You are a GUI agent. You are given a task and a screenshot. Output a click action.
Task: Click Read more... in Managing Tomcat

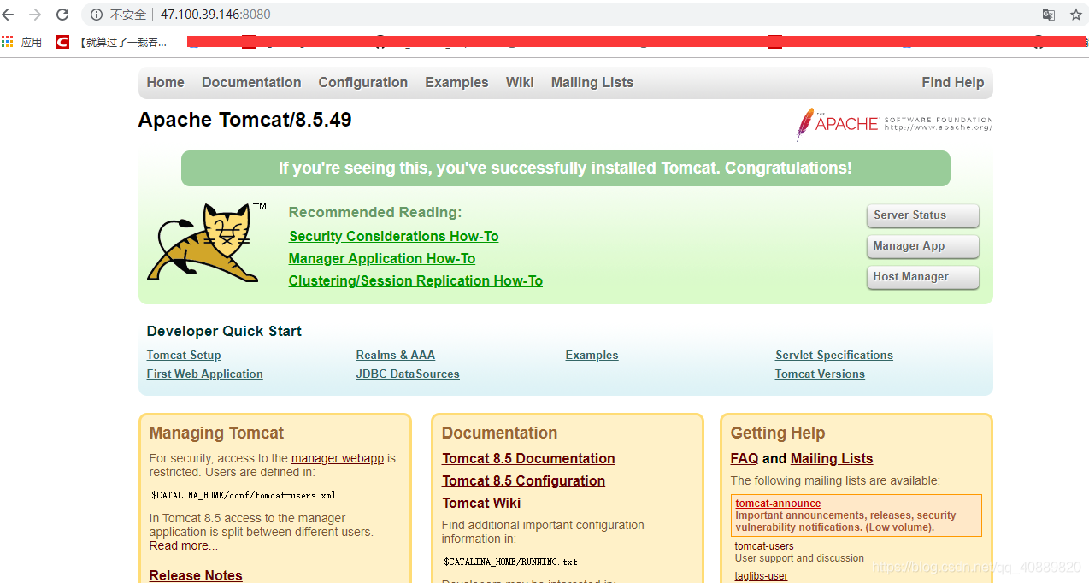point(183,545)
